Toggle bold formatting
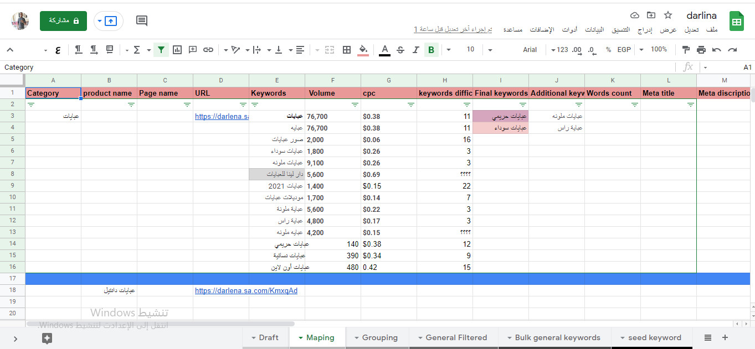This screenshot has width=755, height=349. [431, 49]
